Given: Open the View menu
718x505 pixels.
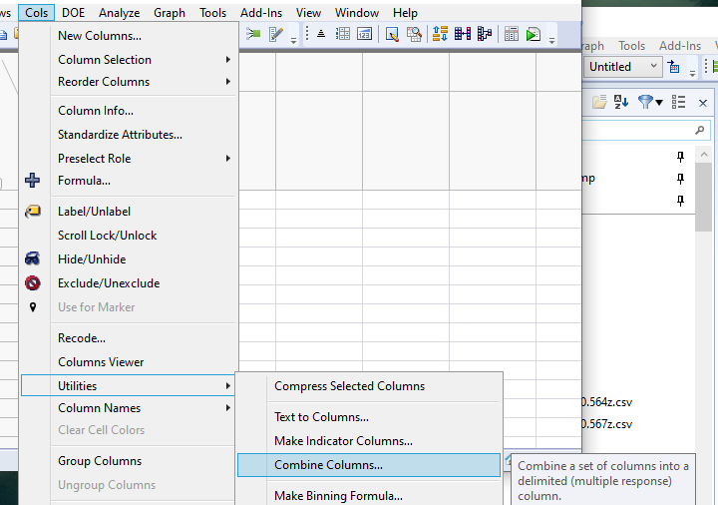Looking at the screenshot, I should pos(308,13).
